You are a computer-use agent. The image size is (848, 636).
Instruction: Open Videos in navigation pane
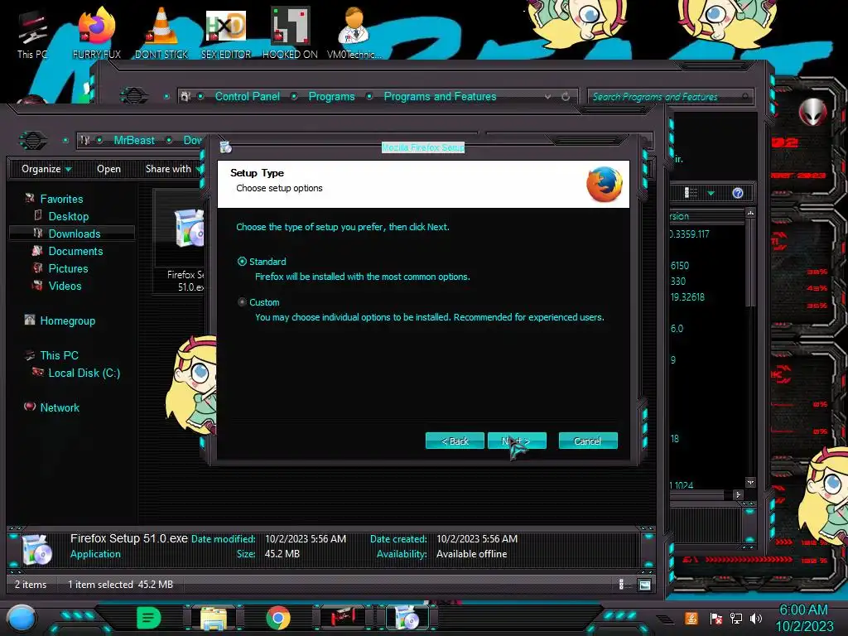[x=65, y=286]
